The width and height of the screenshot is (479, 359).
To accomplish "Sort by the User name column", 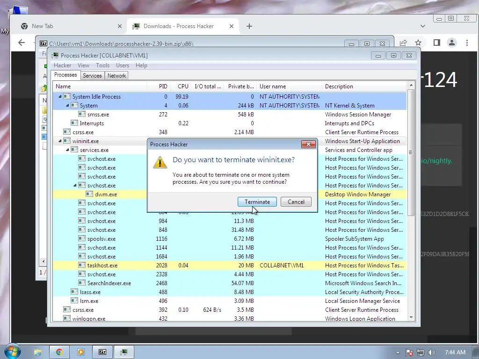I will pyautogui.click(x=289, y=86).
